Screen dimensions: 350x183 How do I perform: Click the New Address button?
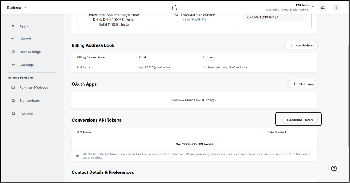pyautogui.click(x=301, y=45)
